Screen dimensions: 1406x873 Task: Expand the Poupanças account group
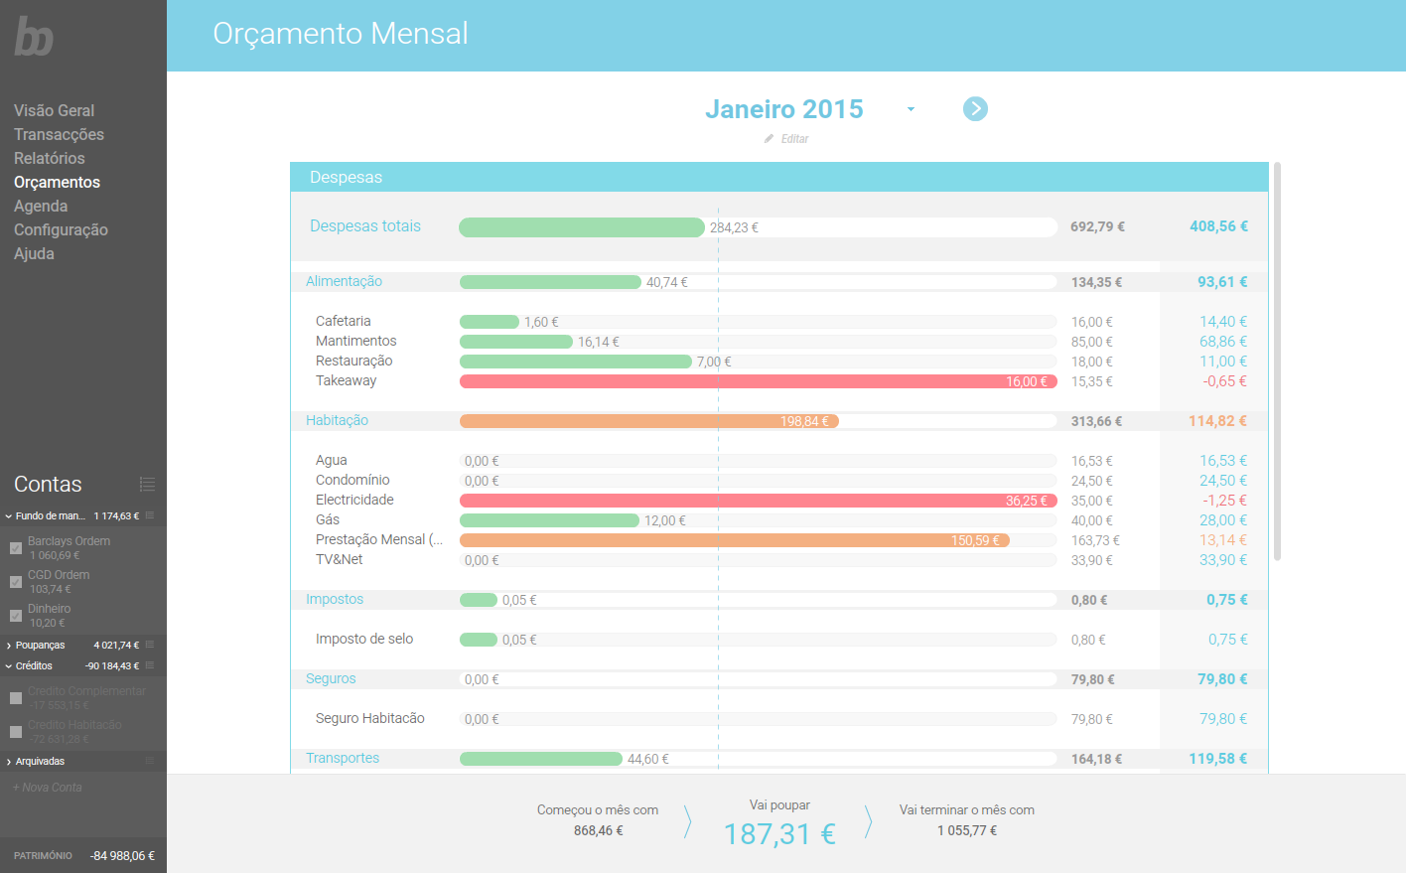[9, 646]
